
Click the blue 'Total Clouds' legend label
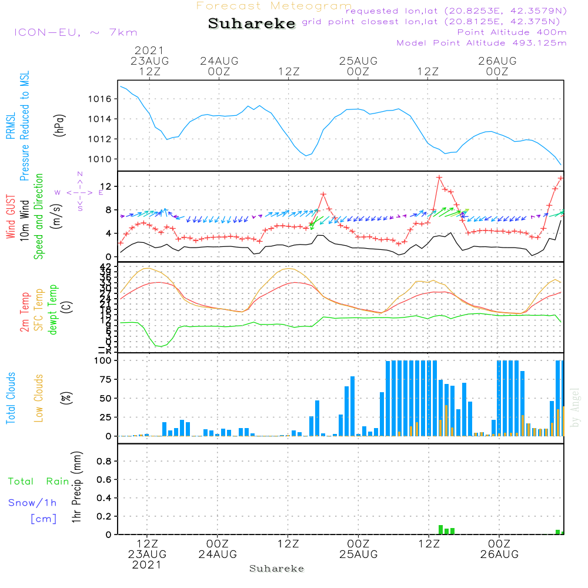click(11, 398)
